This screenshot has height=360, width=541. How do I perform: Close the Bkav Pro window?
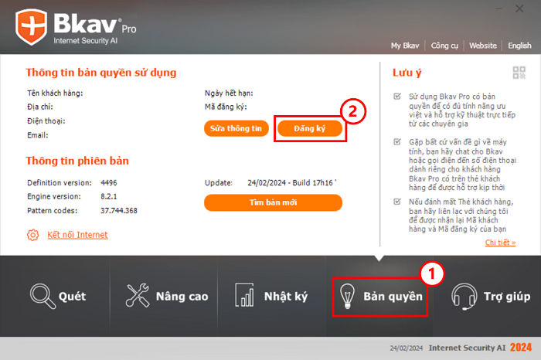tap(519, 8)
